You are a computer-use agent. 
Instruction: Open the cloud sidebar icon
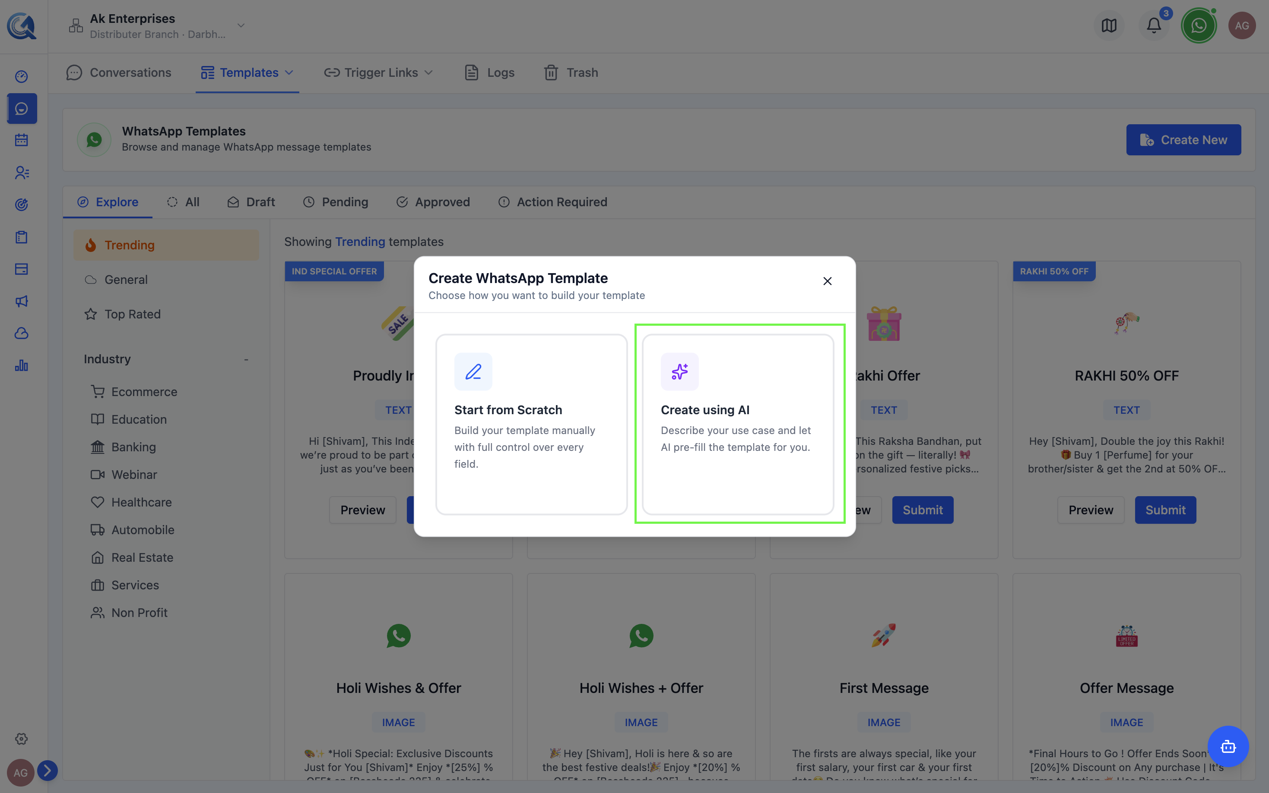tap(21, 334)
